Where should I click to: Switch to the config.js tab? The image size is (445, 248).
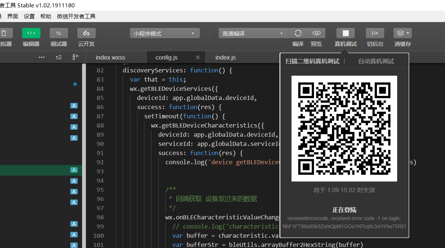(167, 58)
